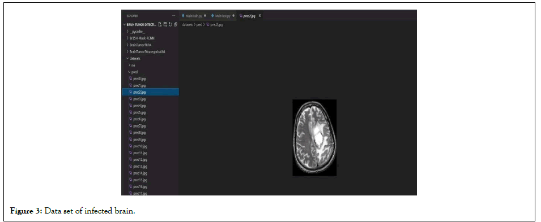The height and width of the screenshot is (222, 541).
Task: Click the New Folder icon in Explorer
Action: (165, 24)
